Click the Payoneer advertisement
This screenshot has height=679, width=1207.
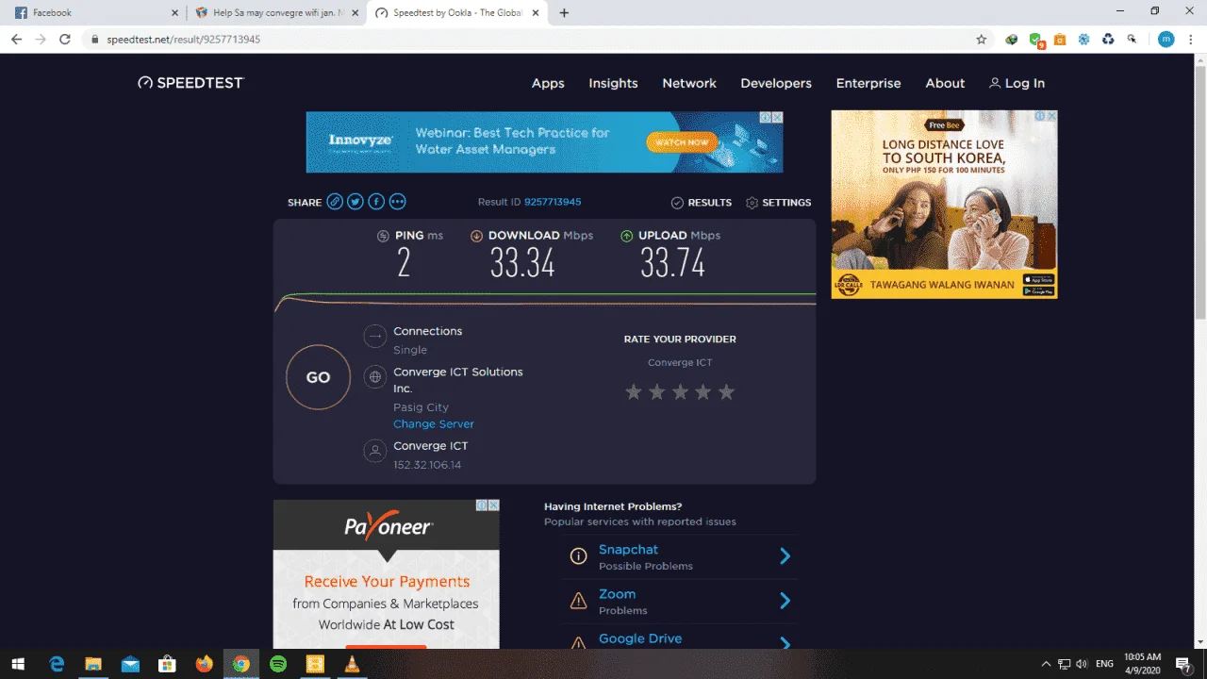[x=387, y=574]
